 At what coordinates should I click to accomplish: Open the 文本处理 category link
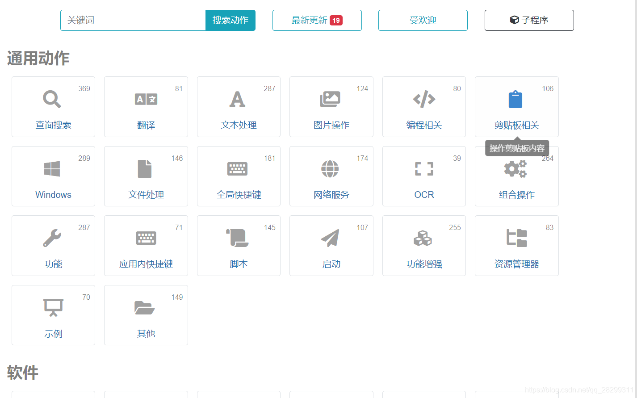[239, 125]
